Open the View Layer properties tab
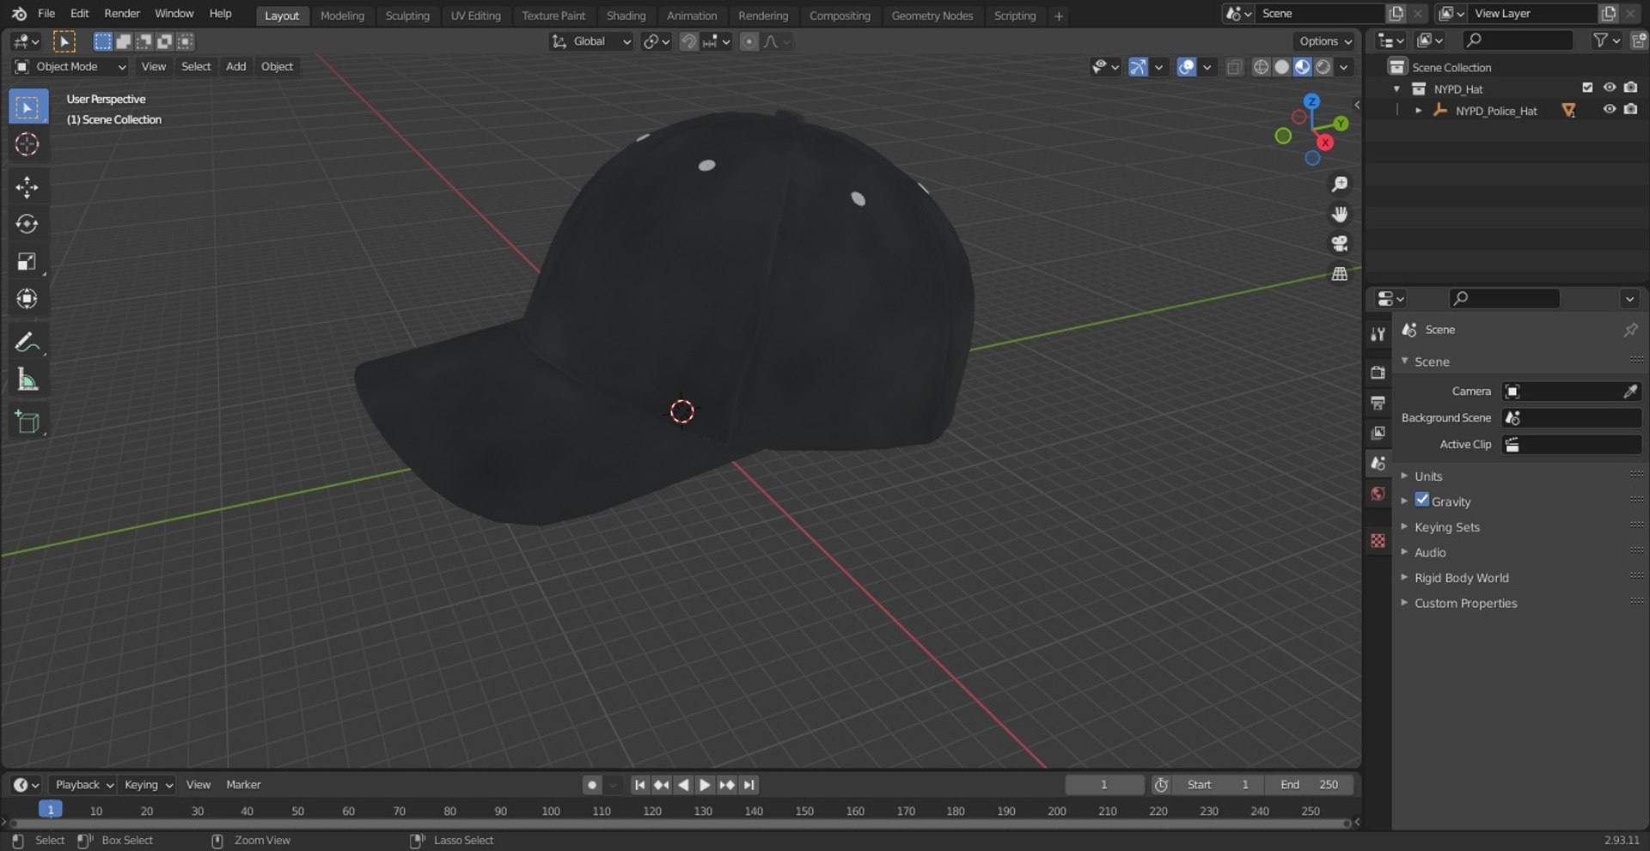The height and width of the screenshot is (851, 1650). [1378, 433]
